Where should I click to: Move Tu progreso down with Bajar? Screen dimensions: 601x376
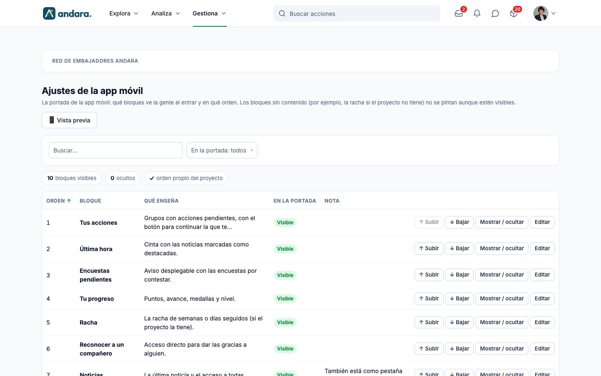click(460, 299)
